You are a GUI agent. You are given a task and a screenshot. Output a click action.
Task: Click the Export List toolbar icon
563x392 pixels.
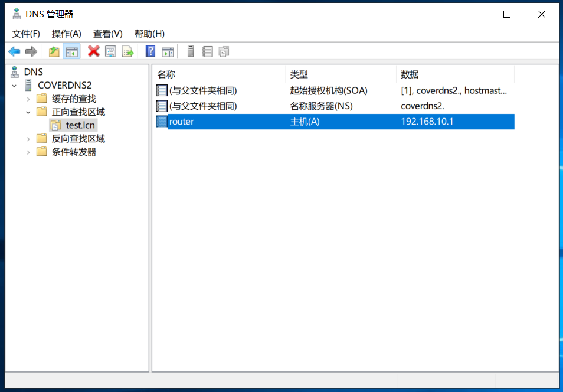coord(127,52)
